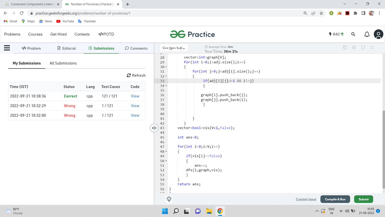Open the YouTube bookmark

(x=65, y=21)
